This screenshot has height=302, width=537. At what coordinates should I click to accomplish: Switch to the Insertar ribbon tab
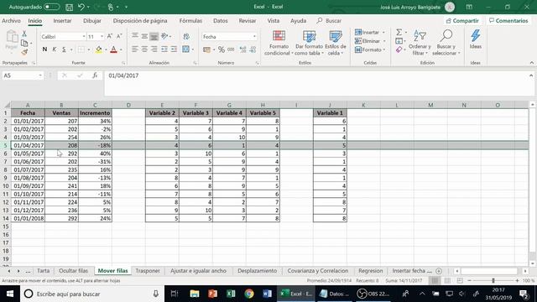click(62, 21)
